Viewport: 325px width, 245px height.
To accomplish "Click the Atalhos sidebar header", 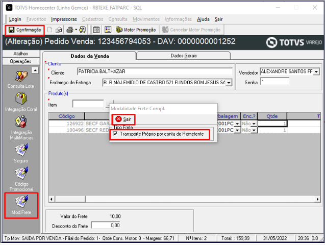I will [21, 54].
